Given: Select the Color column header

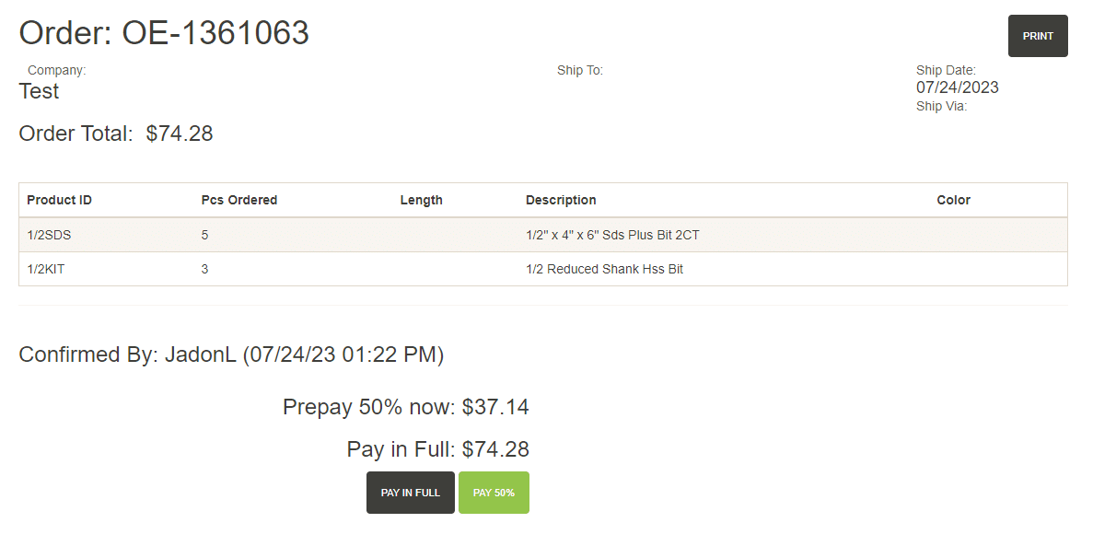Looking at the screenshot, I should pyautogui.click(x=953, y=200).
